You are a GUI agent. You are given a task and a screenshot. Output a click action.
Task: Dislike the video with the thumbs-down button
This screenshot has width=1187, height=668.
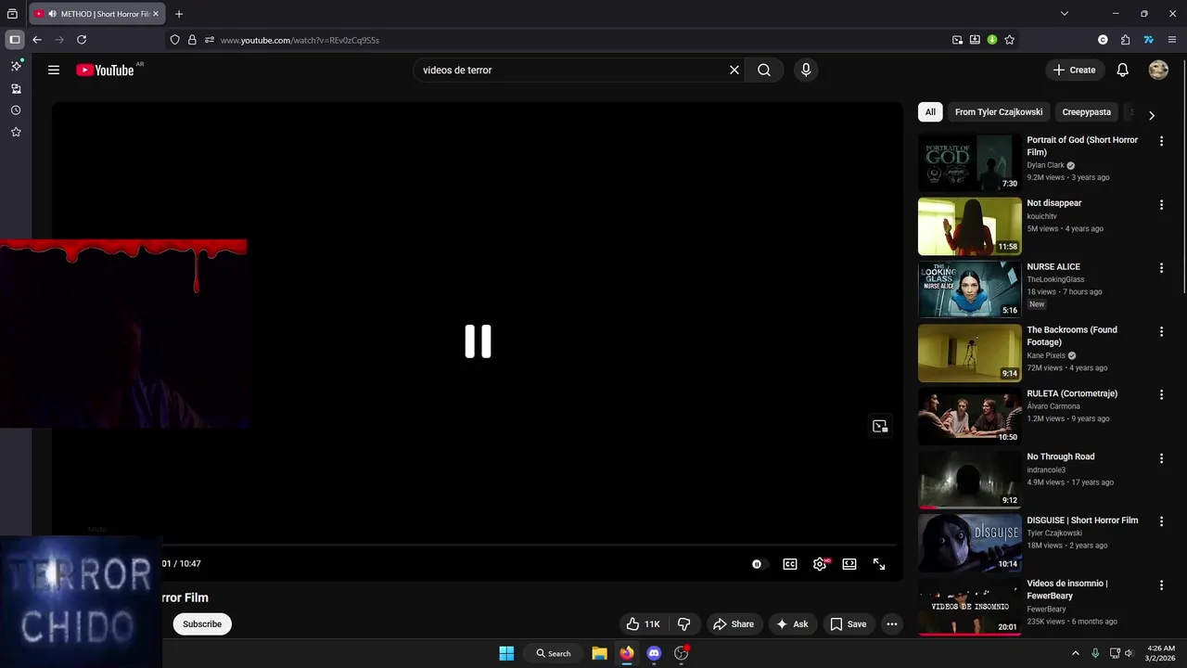click(684, 624)
